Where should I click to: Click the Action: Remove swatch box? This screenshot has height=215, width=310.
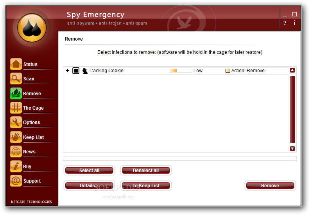point(228,71)
